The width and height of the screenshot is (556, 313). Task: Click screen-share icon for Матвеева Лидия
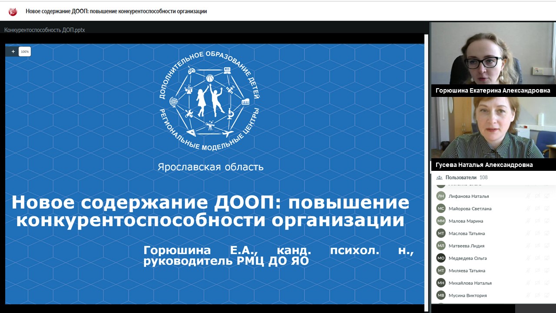[x=547, y=246]
